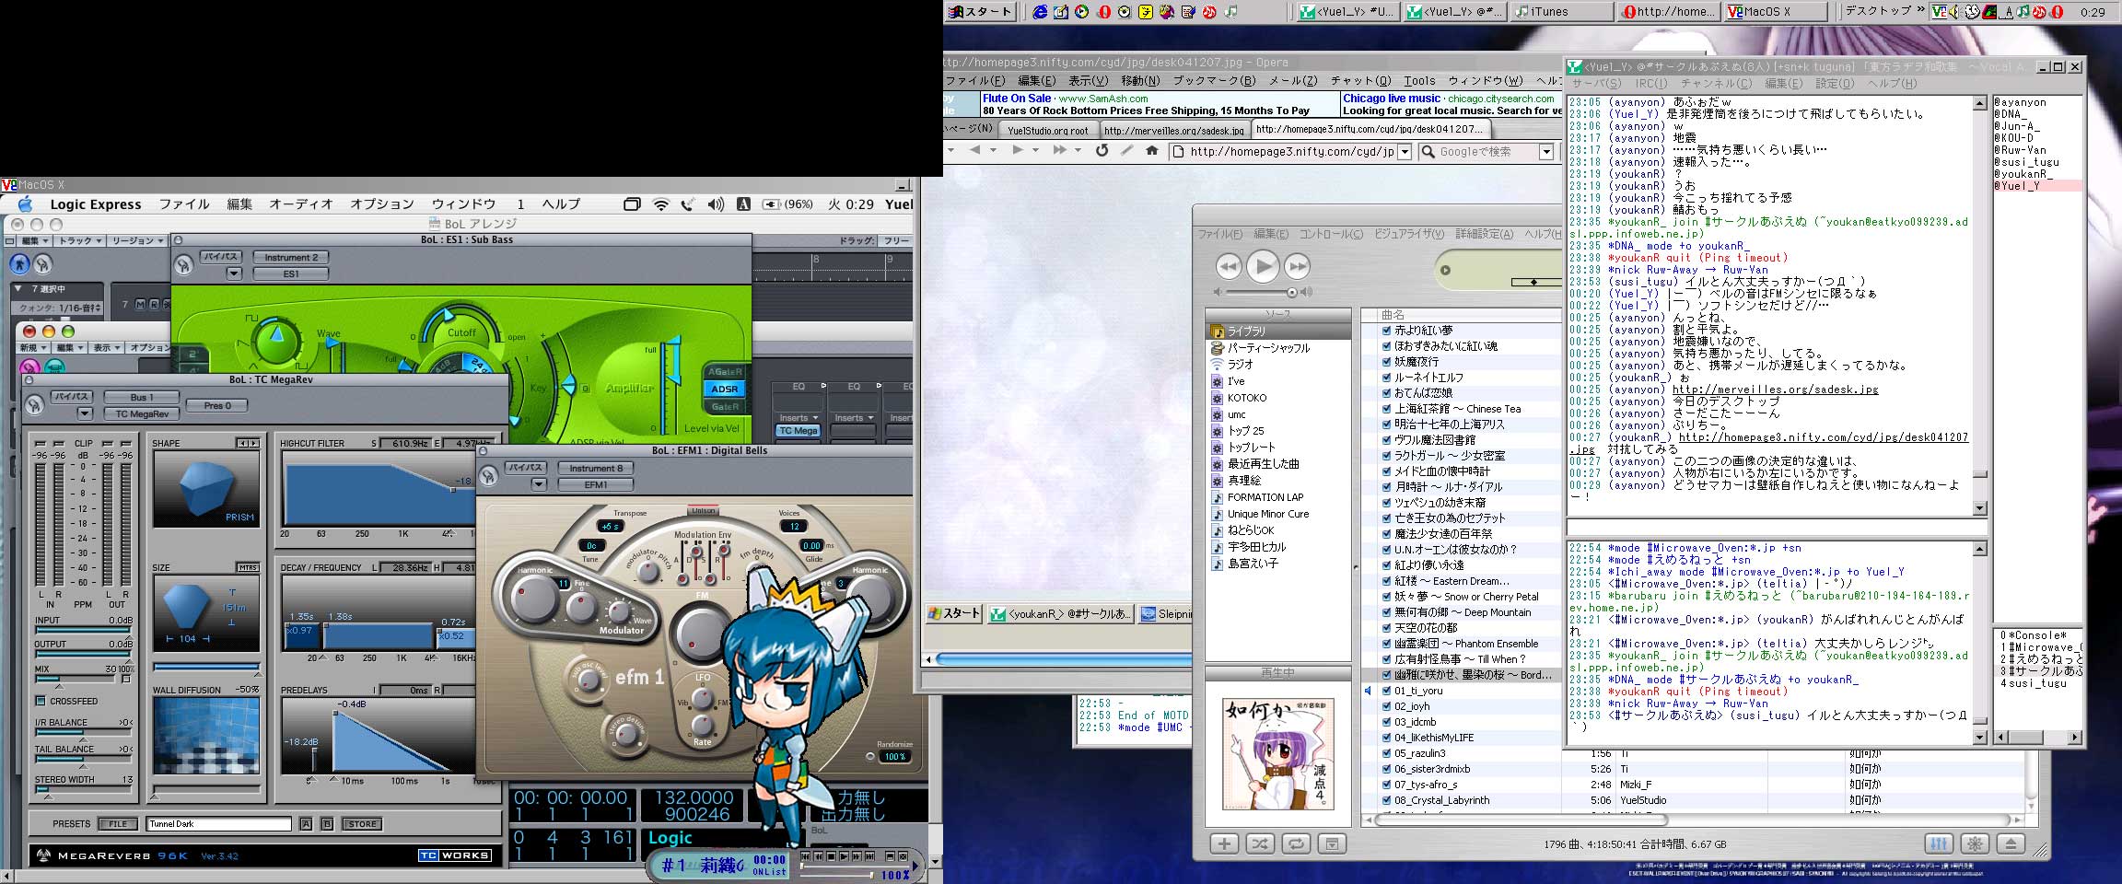Click the iTunes fast-forward button

tap(1297, 267)
